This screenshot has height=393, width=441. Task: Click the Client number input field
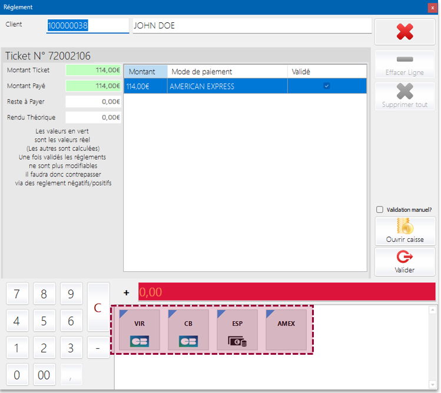click(x=87, y=26)
